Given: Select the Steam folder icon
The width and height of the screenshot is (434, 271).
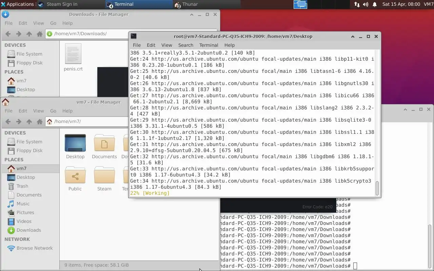Looking at the screenshot, I should [104, 175].
